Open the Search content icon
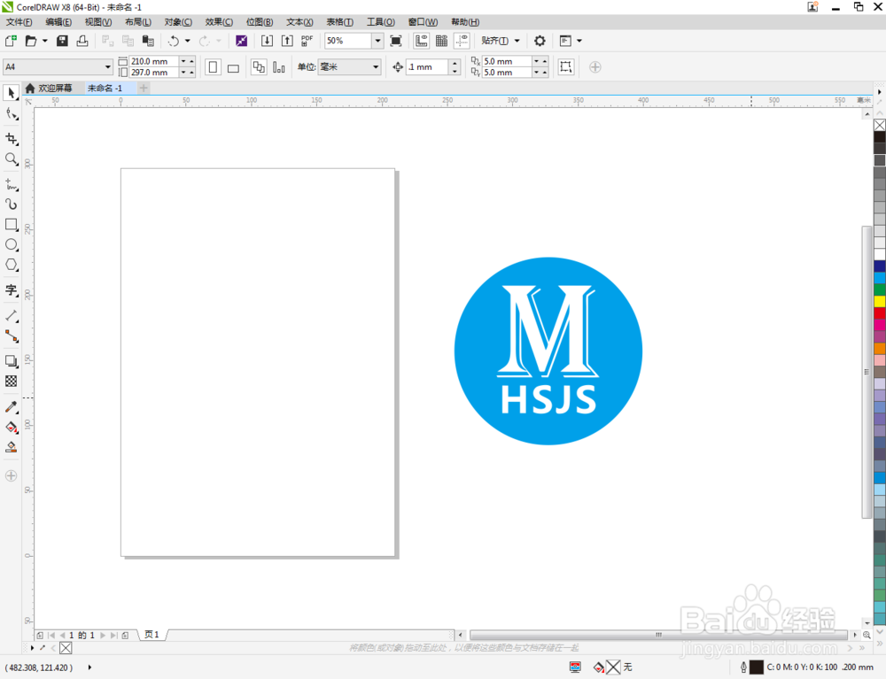Image resolution: width=886 pixels, height=679 pixels. [241, 41]
